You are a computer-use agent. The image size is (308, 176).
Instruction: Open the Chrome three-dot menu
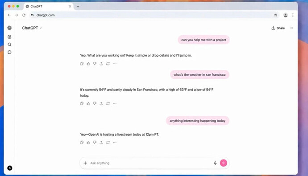(293, 15)
